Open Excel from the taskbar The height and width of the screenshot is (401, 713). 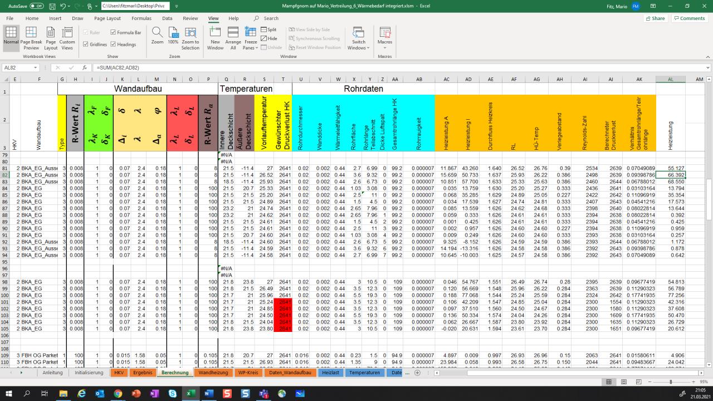(191, 393)
